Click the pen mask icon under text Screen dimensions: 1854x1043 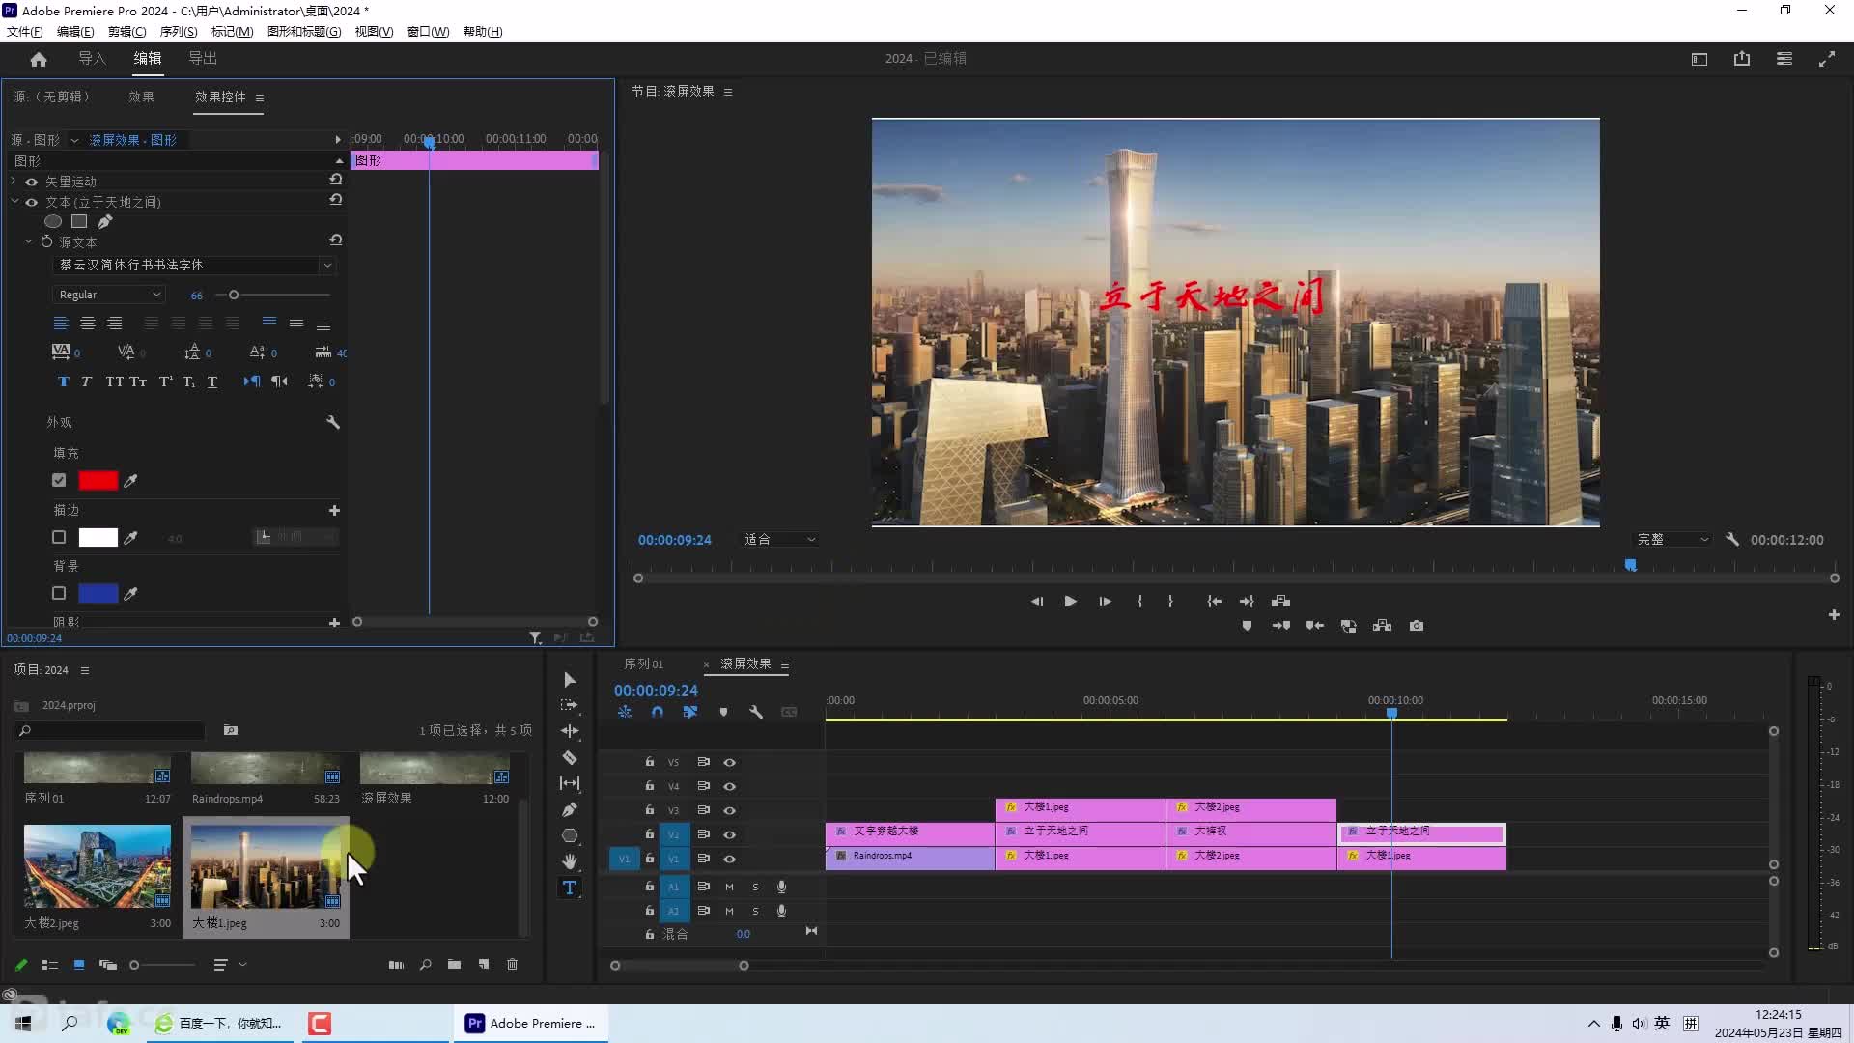click(105, 221)
